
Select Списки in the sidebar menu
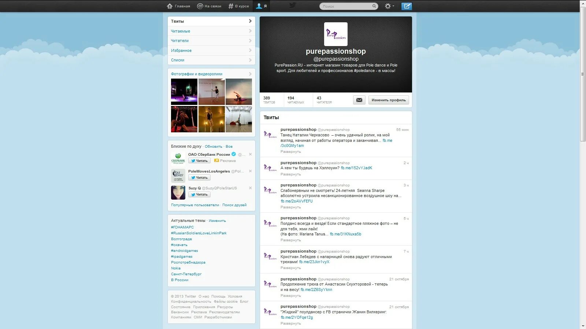point(211,60)
